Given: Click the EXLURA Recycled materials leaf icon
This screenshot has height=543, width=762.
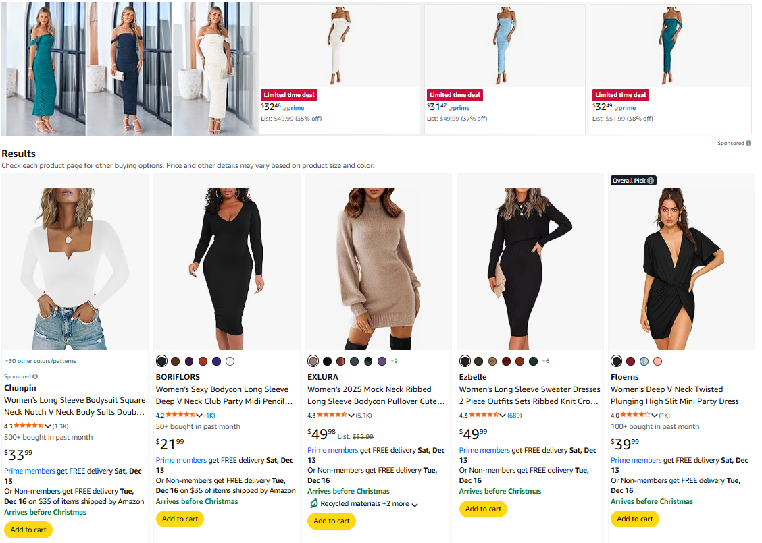Looking at the screenshot, I should pos(313,504).
